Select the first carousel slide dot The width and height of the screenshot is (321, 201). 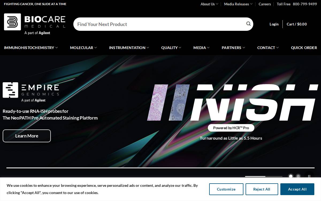coord(291,176)
